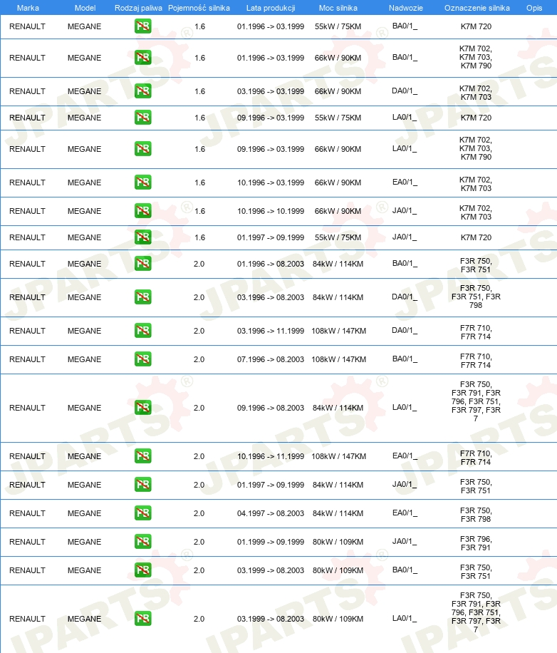The image size is (557, 653).
Task: Click fuel icon in LA0/1_ 55kW / 75KM row
Action: 142,118
